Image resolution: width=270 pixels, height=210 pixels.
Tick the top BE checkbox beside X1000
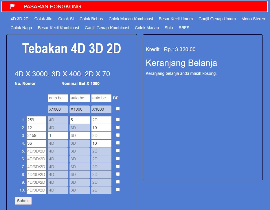(x=117, y=109)
